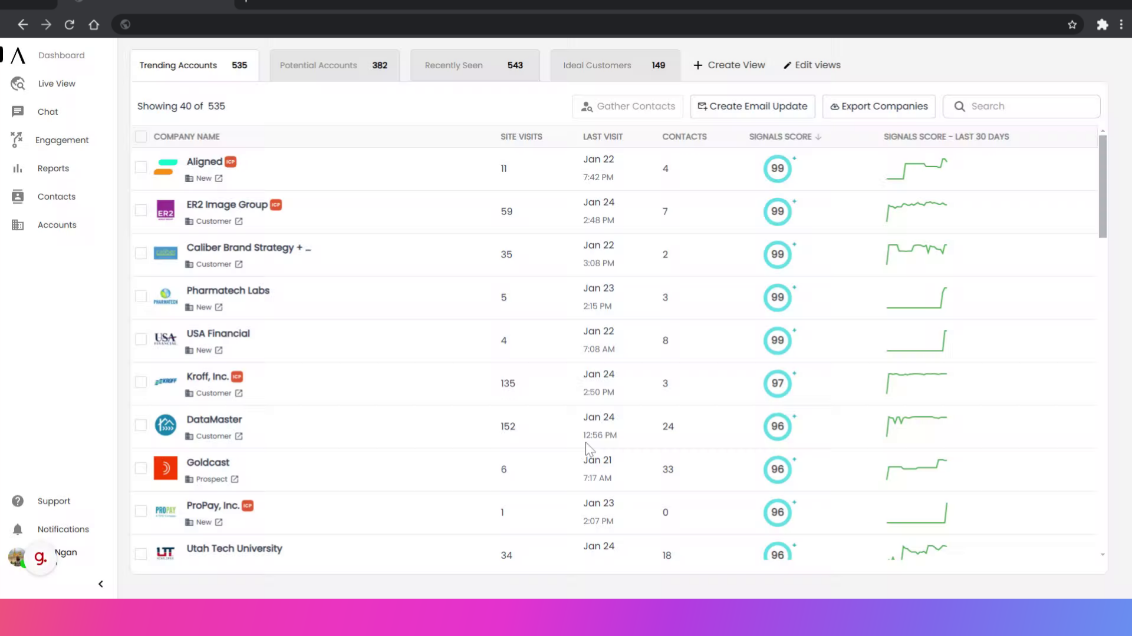This screenshot has height=636, width=1132.
Task: Click the Create Email Update button
Action: tap(753, 107)
